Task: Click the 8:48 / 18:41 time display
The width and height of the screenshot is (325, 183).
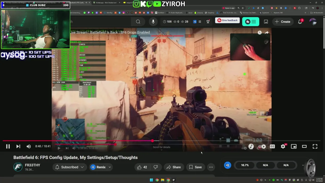Action: click(43, 146)
